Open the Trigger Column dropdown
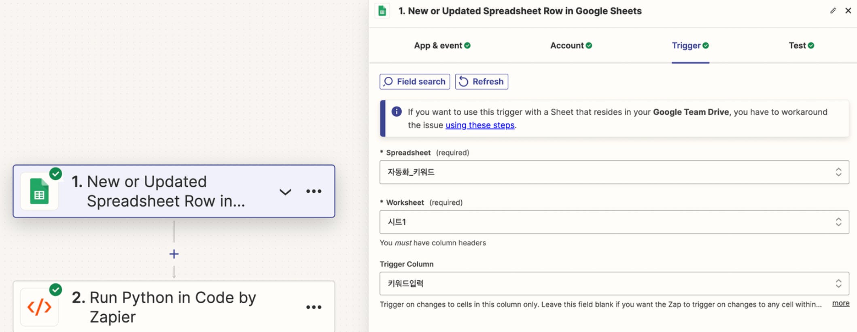The height and width of the screenshot is (332, 857). [x=614, y=284]
